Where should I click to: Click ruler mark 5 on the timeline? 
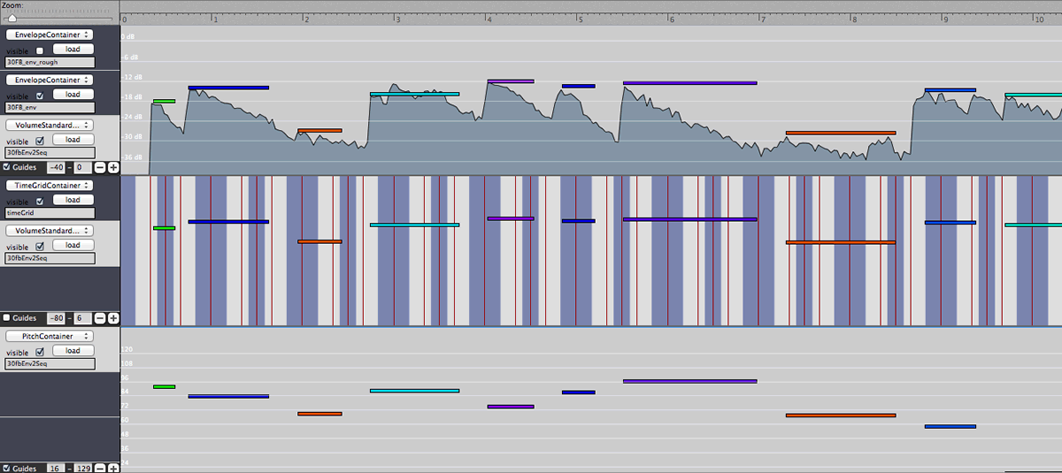coord(581,19)
